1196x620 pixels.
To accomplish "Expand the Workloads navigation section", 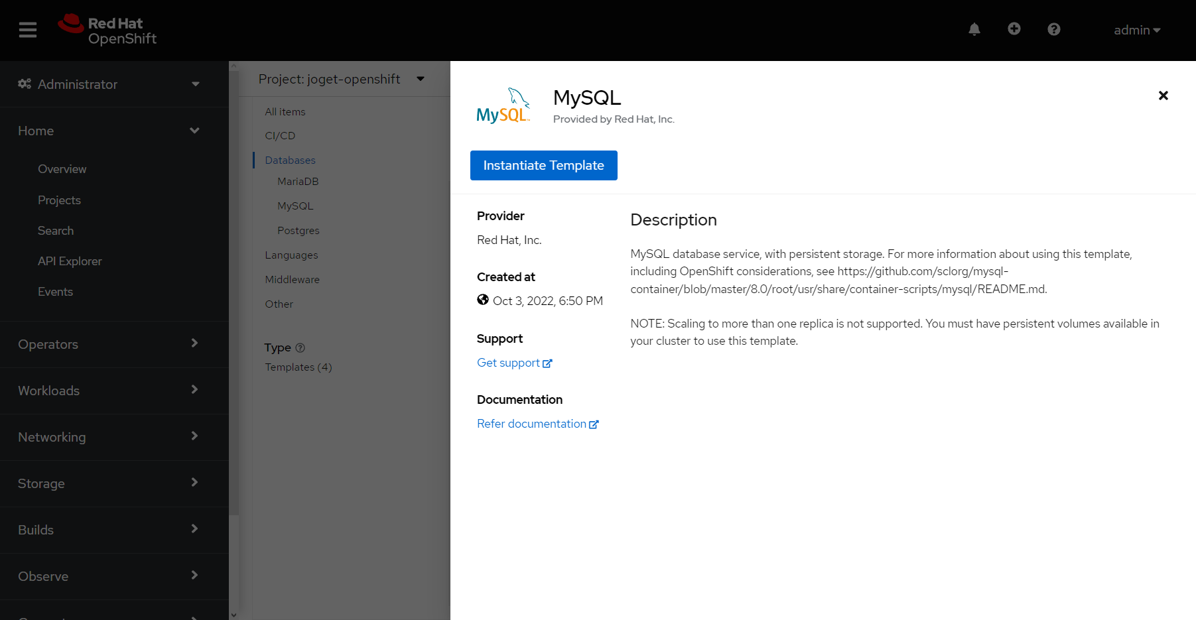I will 109,391.
